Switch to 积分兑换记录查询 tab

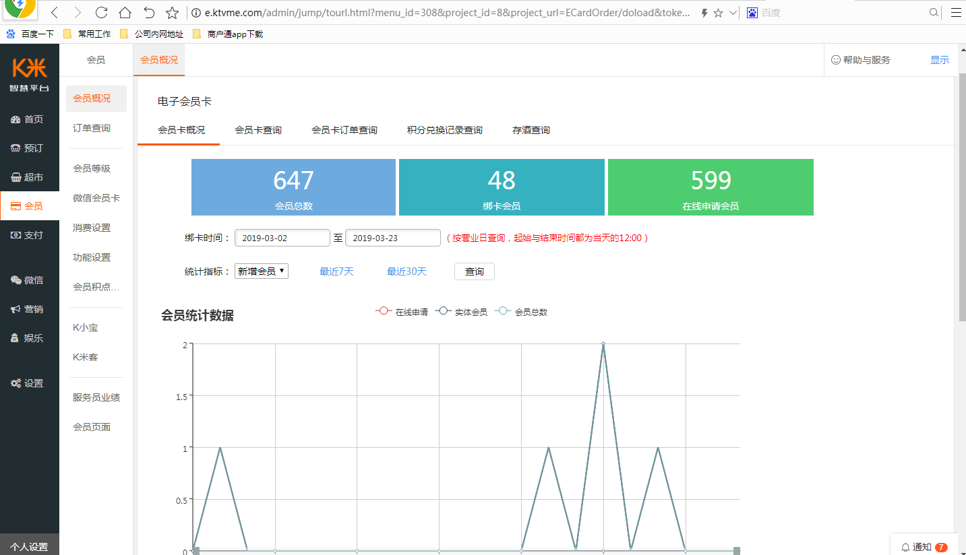(x=445, y=130)
